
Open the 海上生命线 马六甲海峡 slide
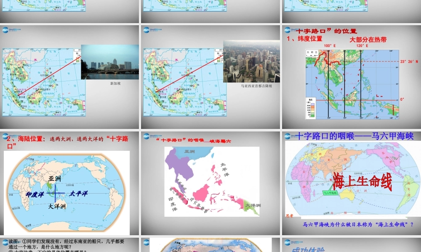point(352,183)
